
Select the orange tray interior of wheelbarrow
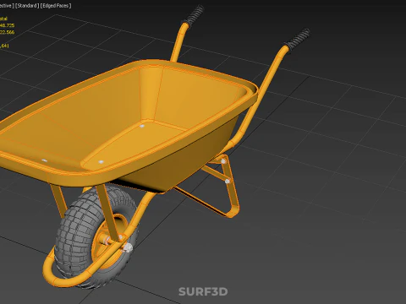[x=121, y=118]
